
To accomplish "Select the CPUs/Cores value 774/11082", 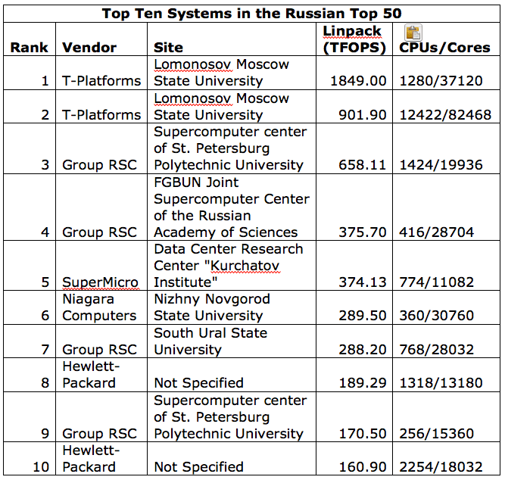I will point(436,282).
